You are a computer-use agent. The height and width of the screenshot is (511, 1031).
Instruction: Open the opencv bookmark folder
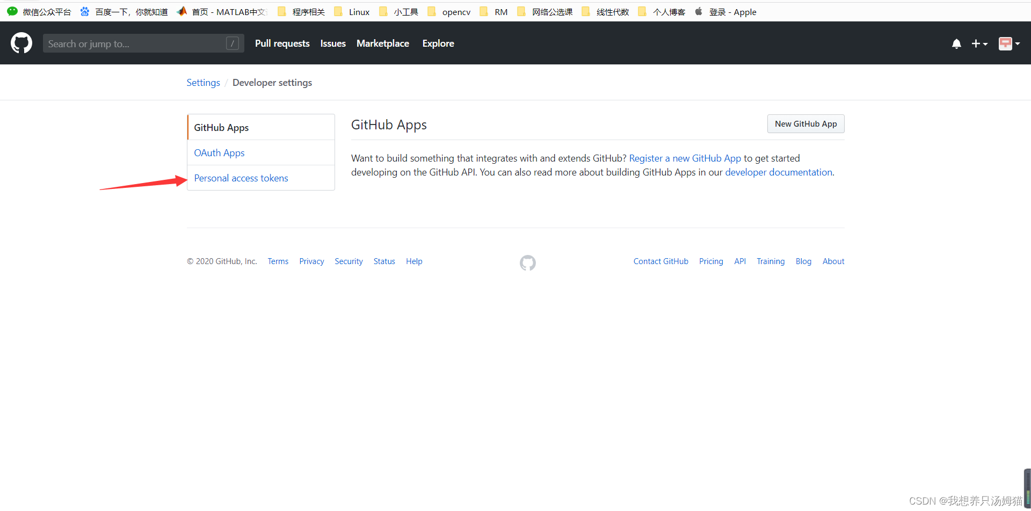(449, 12)
